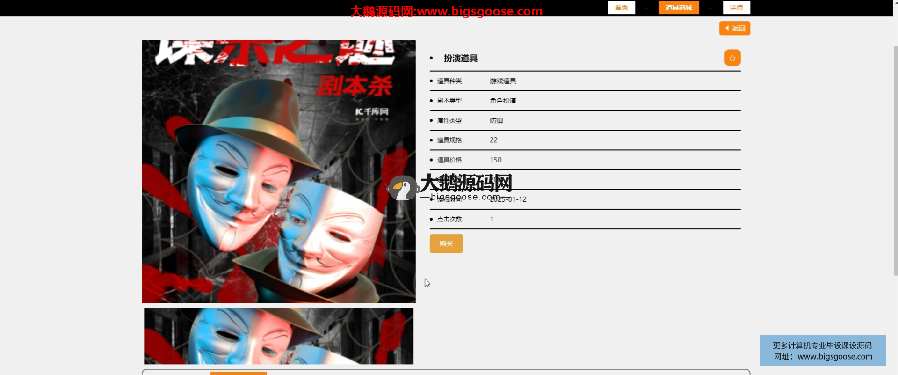Click the 属性类型 value 防御

pyautogui.click(x=496, y=121)
